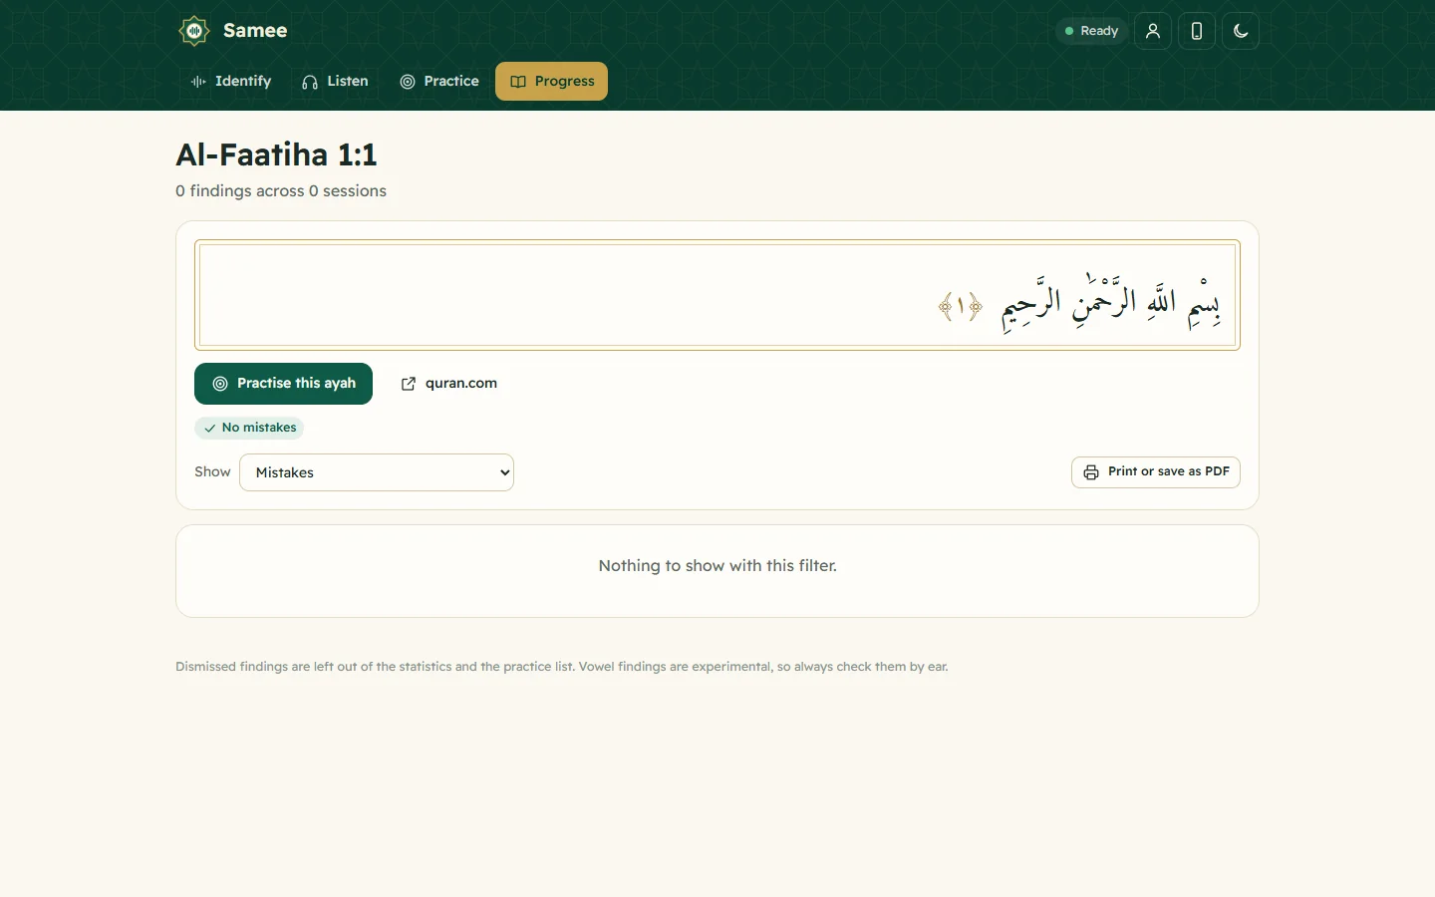Click Print or save as PDF
The image size is (1435, 897).
(1156, 472)
